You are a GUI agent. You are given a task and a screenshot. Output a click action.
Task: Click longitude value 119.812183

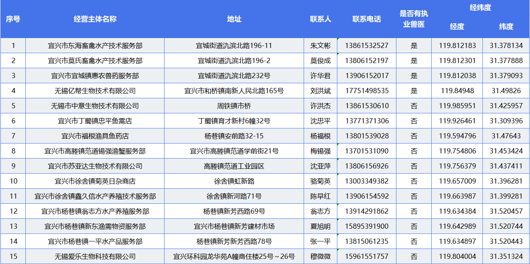457,46
